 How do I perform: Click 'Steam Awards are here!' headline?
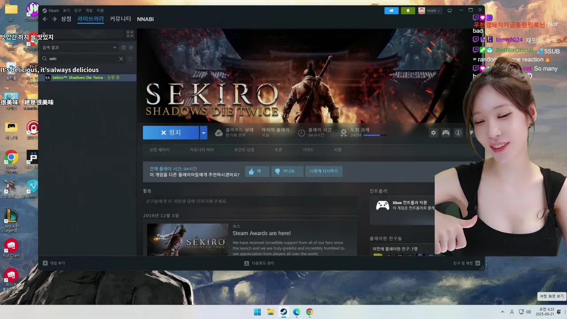coord(261,233)
